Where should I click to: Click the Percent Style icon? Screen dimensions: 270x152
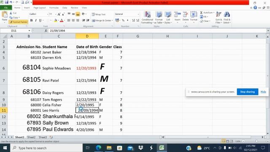tap(123, 21)
